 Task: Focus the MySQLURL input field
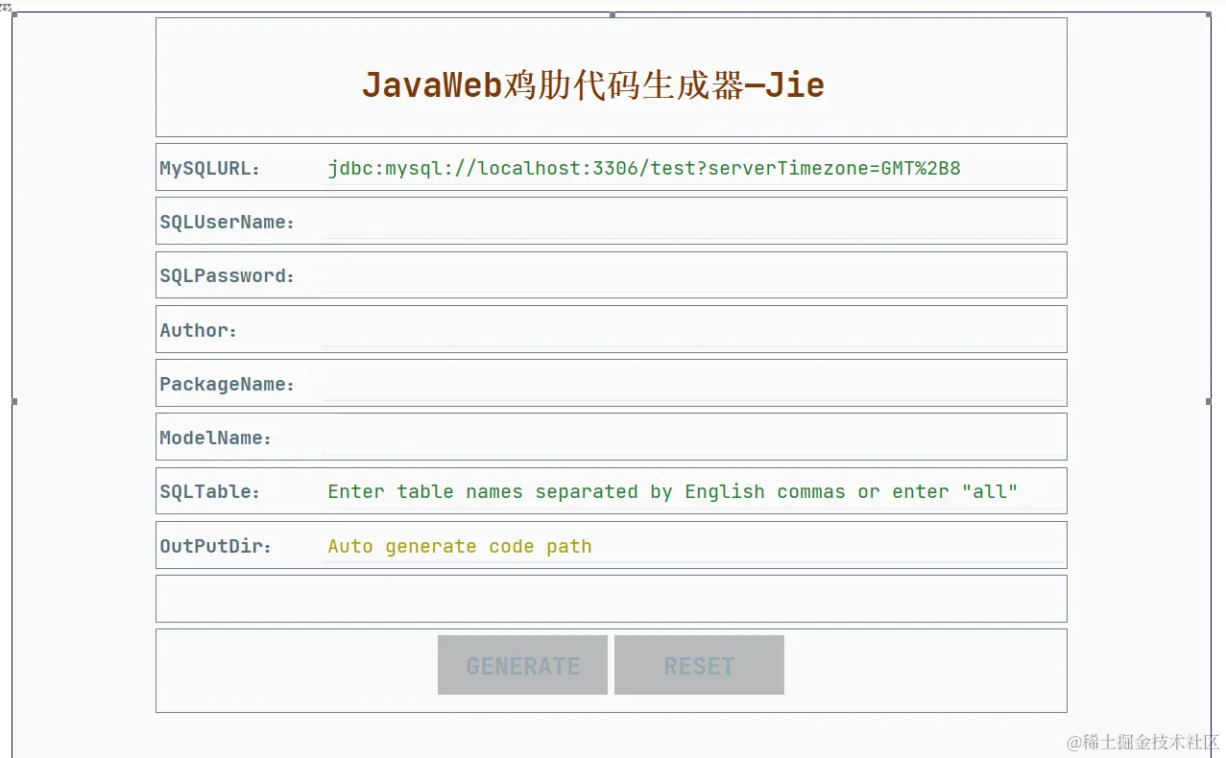pyautogui.click(x=693, y=168)
